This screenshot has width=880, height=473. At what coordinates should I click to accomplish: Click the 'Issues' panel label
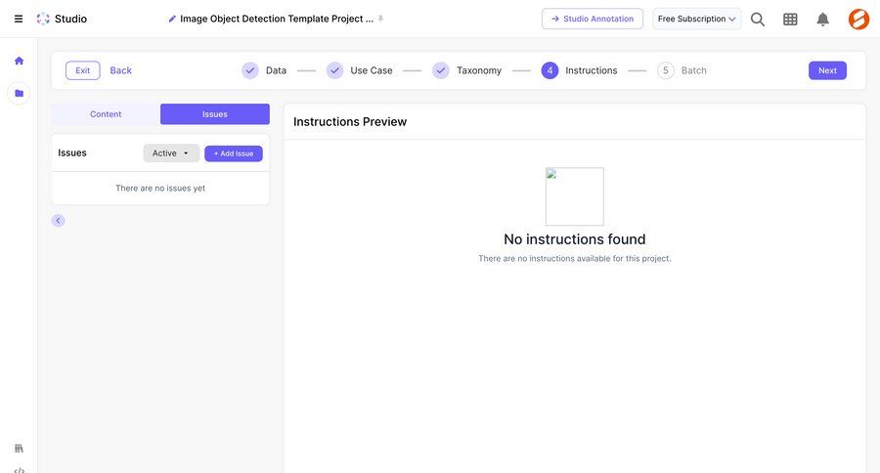coord(72,152)
